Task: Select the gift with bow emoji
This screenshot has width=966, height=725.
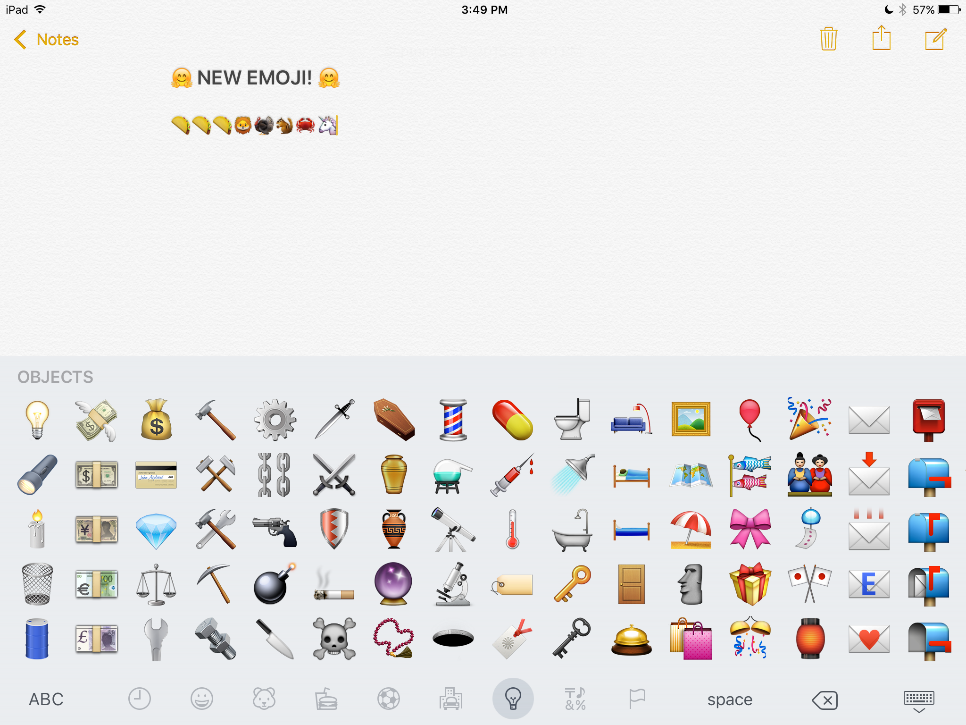Action: point(749,582)
